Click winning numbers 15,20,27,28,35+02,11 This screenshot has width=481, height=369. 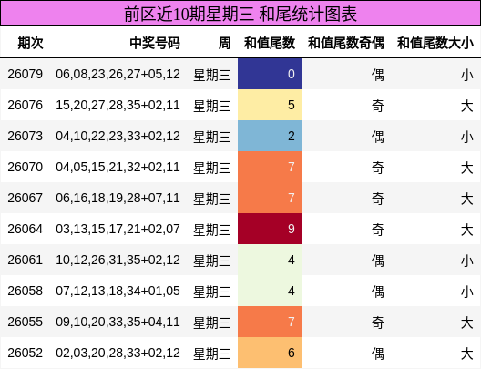(118, 105)
